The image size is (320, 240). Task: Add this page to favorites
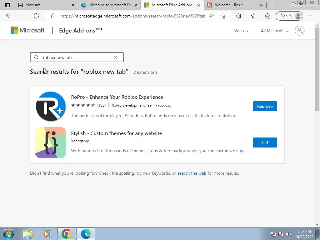222,16
